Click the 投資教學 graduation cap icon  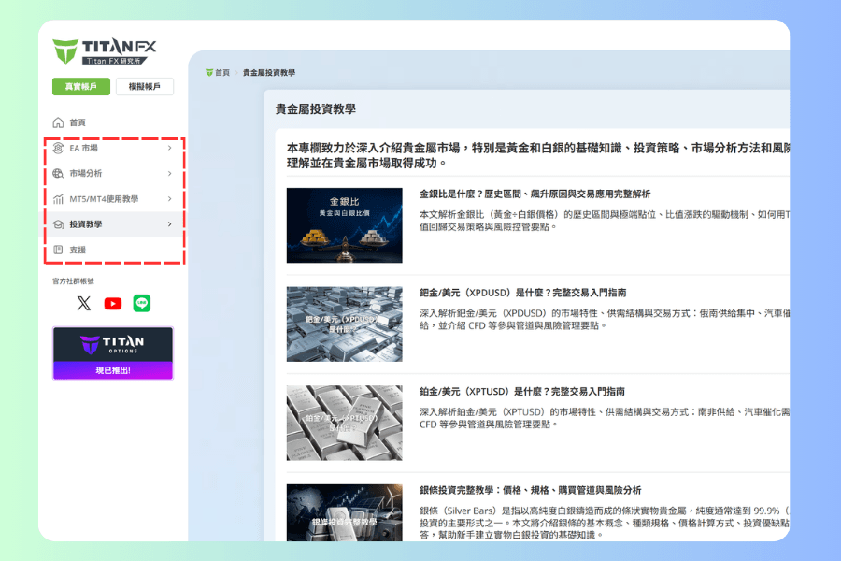(58, 224)
